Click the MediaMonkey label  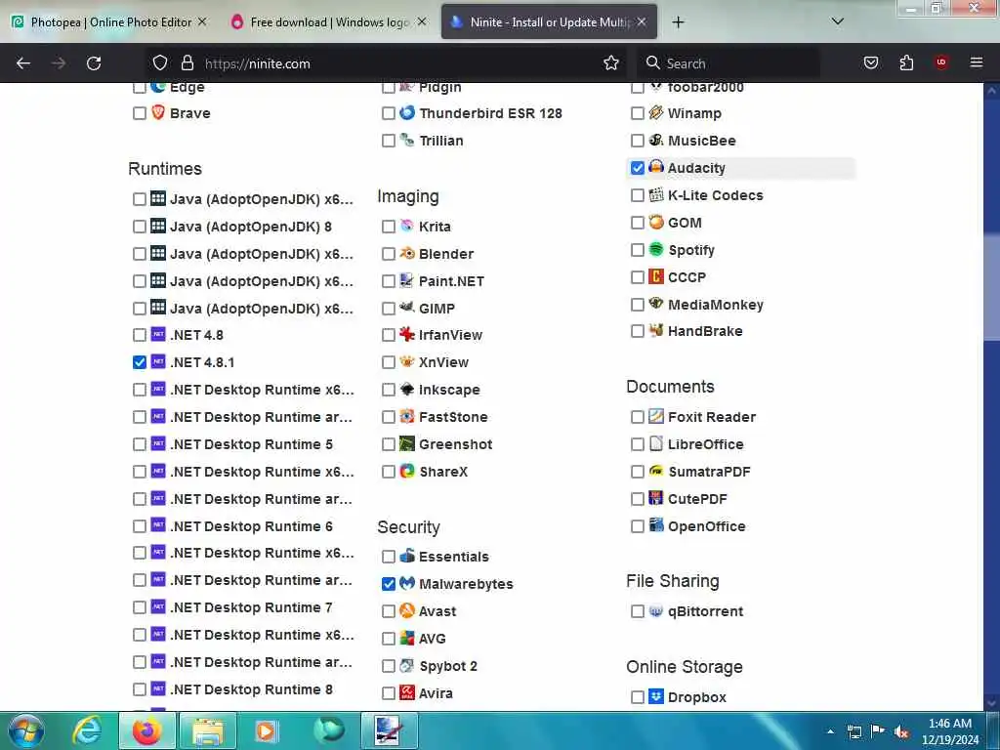715,305
